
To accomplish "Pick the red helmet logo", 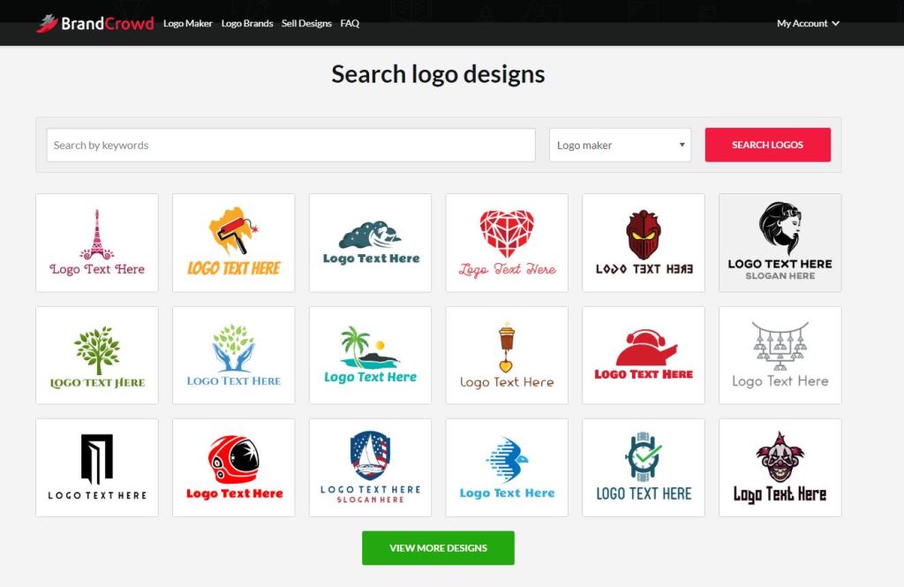I will 233,468.
